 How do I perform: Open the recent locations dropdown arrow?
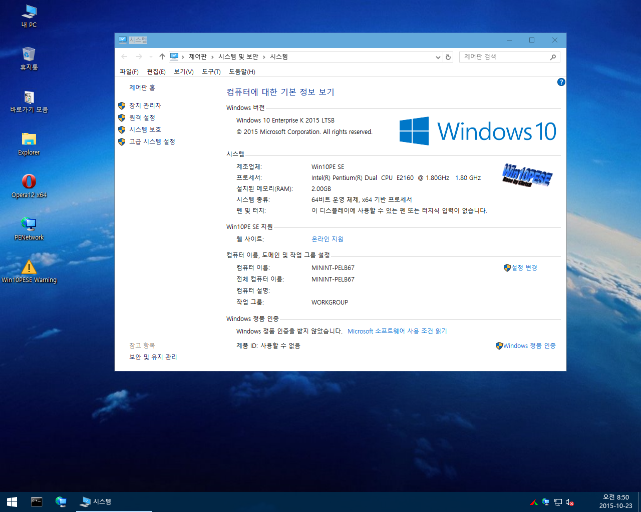pyautogui.click(x=151, y=57)
